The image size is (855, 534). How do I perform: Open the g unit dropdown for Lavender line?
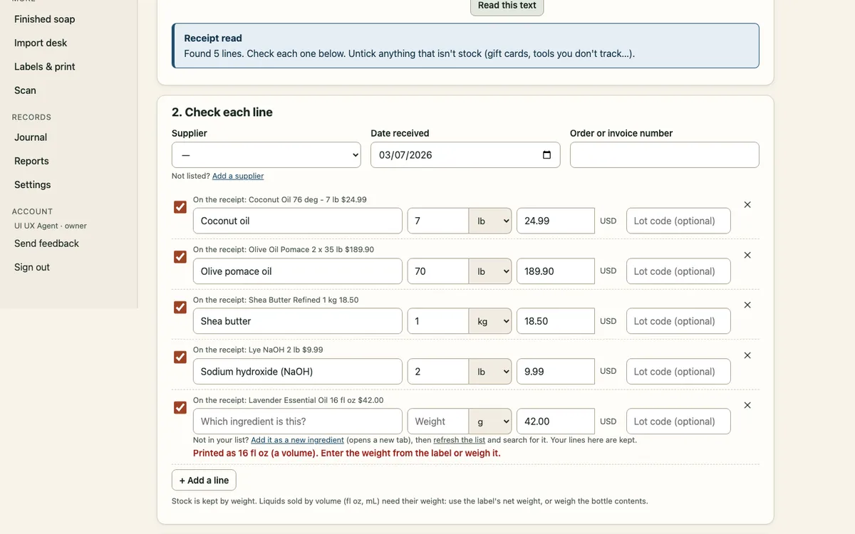[490, 422]
